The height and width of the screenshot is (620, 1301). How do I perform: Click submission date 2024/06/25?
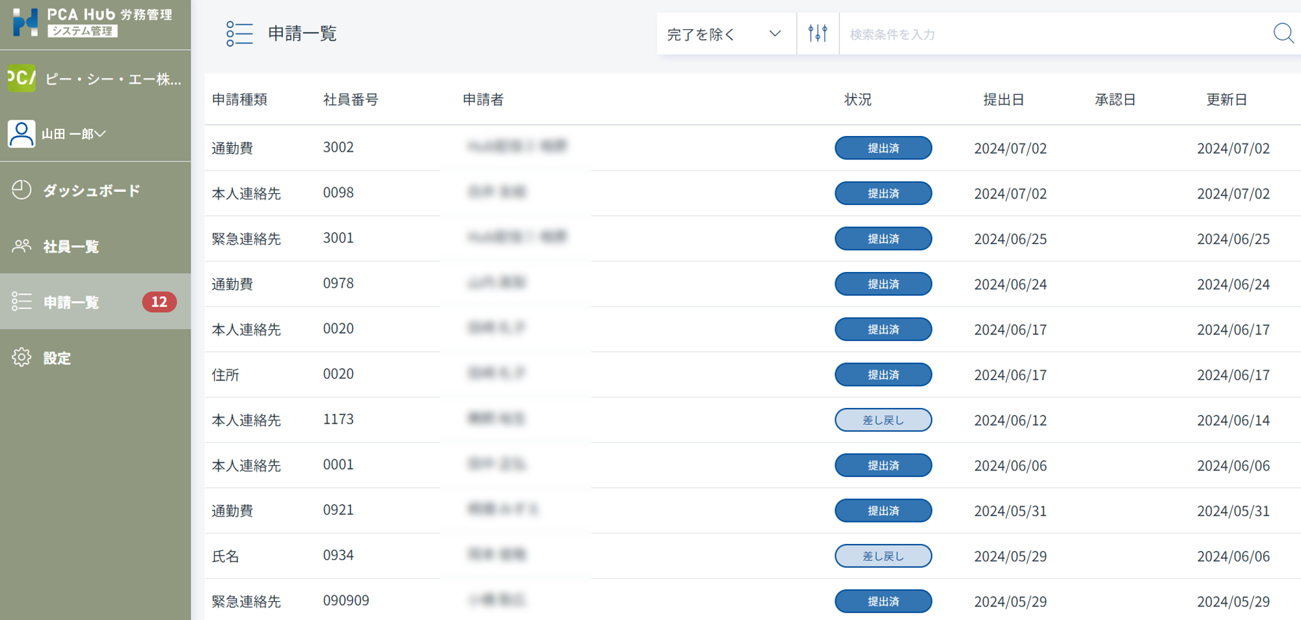pyautogui.click(x=1010, y=239)
